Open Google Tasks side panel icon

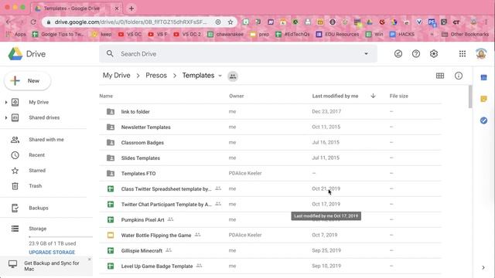[483, 120]
